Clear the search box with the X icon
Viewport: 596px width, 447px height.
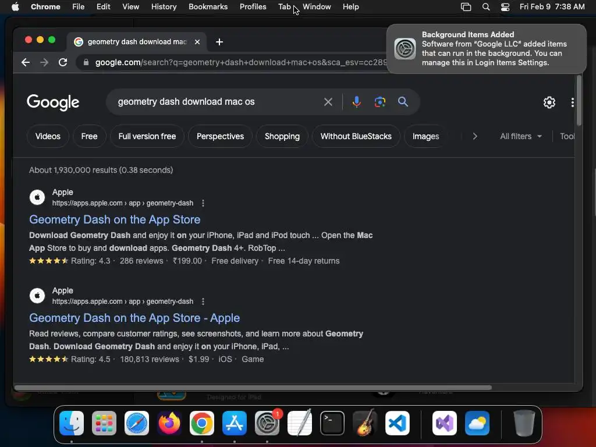point(328,102)
